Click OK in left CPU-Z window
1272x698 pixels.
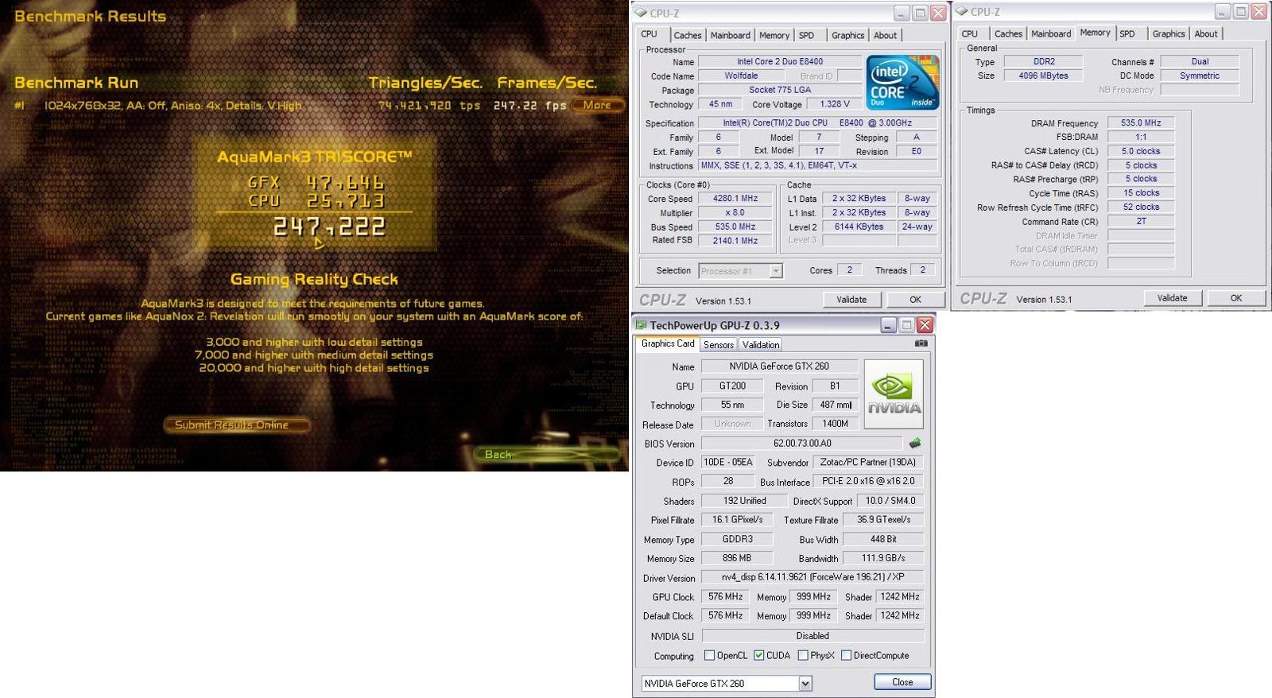click(x=915, y=300)
